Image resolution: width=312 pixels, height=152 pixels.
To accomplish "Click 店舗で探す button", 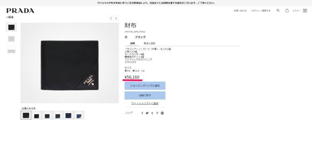I will [145, 95].
